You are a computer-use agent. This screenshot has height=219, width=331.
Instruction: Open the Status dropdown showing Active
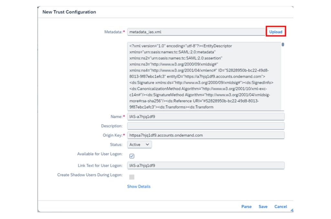[x=139, y=144]
